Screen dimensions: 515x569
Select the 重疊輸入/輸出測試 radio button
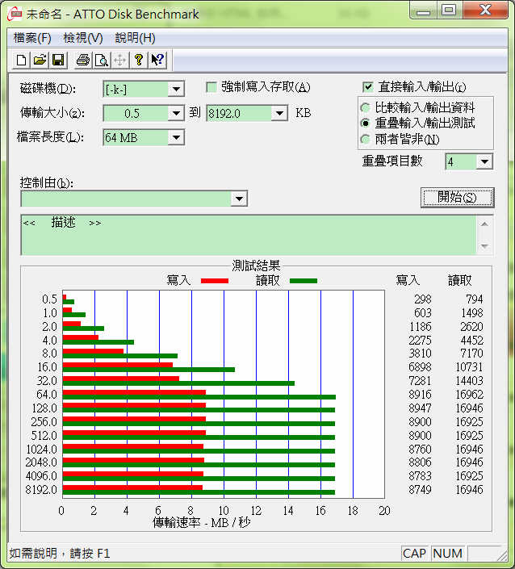[366, 123]
